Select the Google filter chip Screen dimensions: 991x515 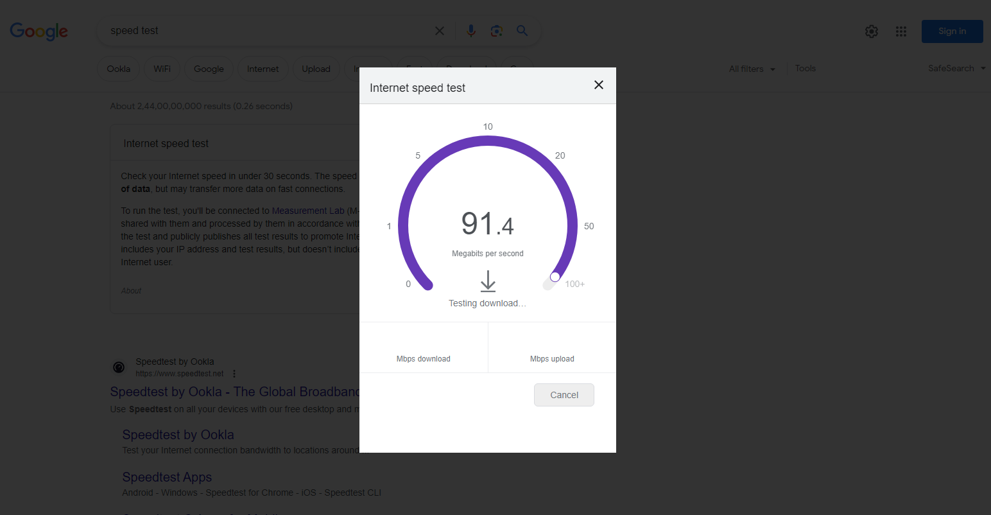click(209, 69)
